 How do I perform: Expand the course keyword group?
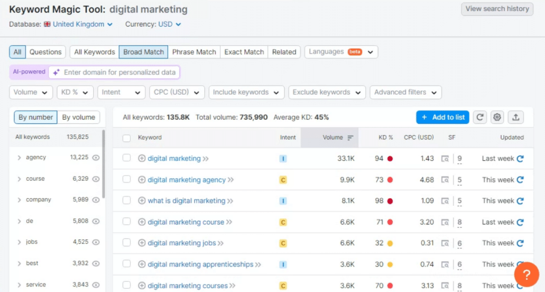click(x=19, y=179)
